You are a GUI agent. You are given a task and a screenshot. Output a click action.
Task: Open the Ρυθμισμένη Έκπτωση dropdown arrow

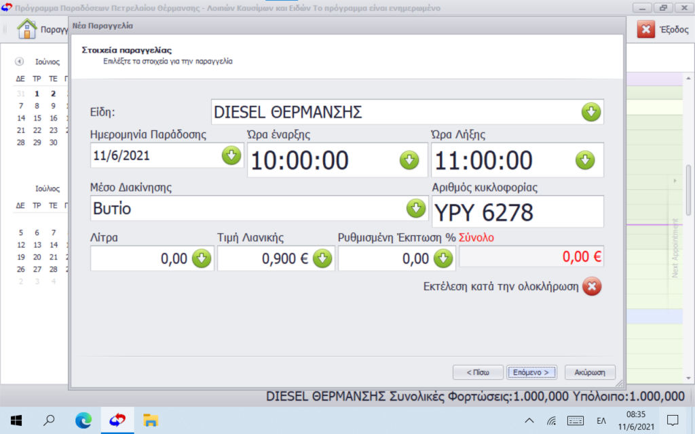(x=443, y=258)
